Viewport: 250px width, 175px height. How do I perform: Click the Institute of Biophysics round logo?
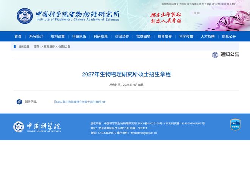[x=25, y=16]
